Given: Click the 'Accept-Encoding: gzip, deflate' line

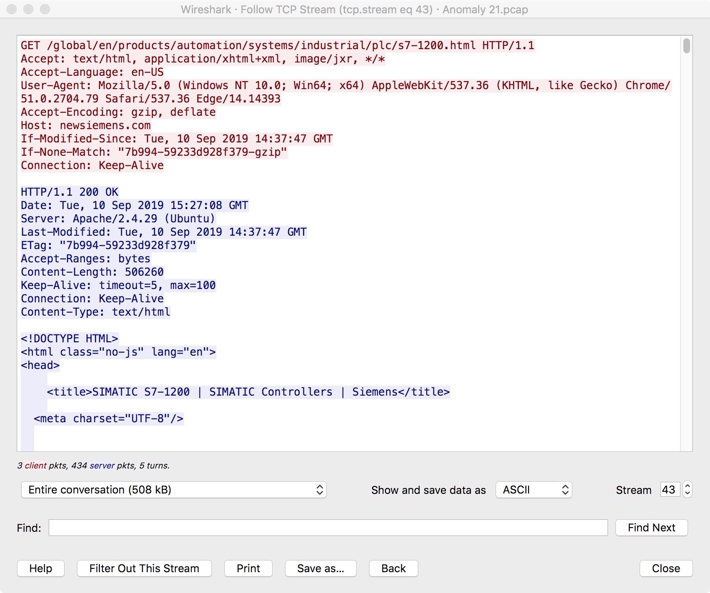Looking at the screenshot, I should coord(119,112).
